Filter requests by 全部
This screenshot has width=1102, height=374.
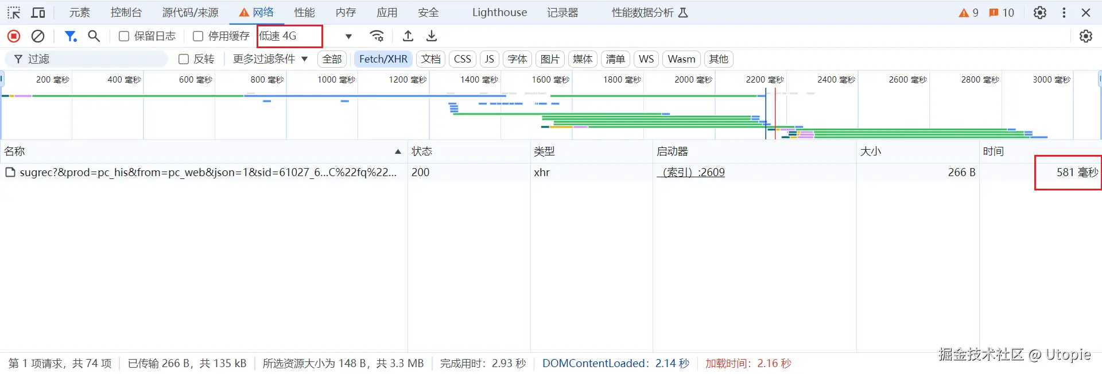[332, 59]
